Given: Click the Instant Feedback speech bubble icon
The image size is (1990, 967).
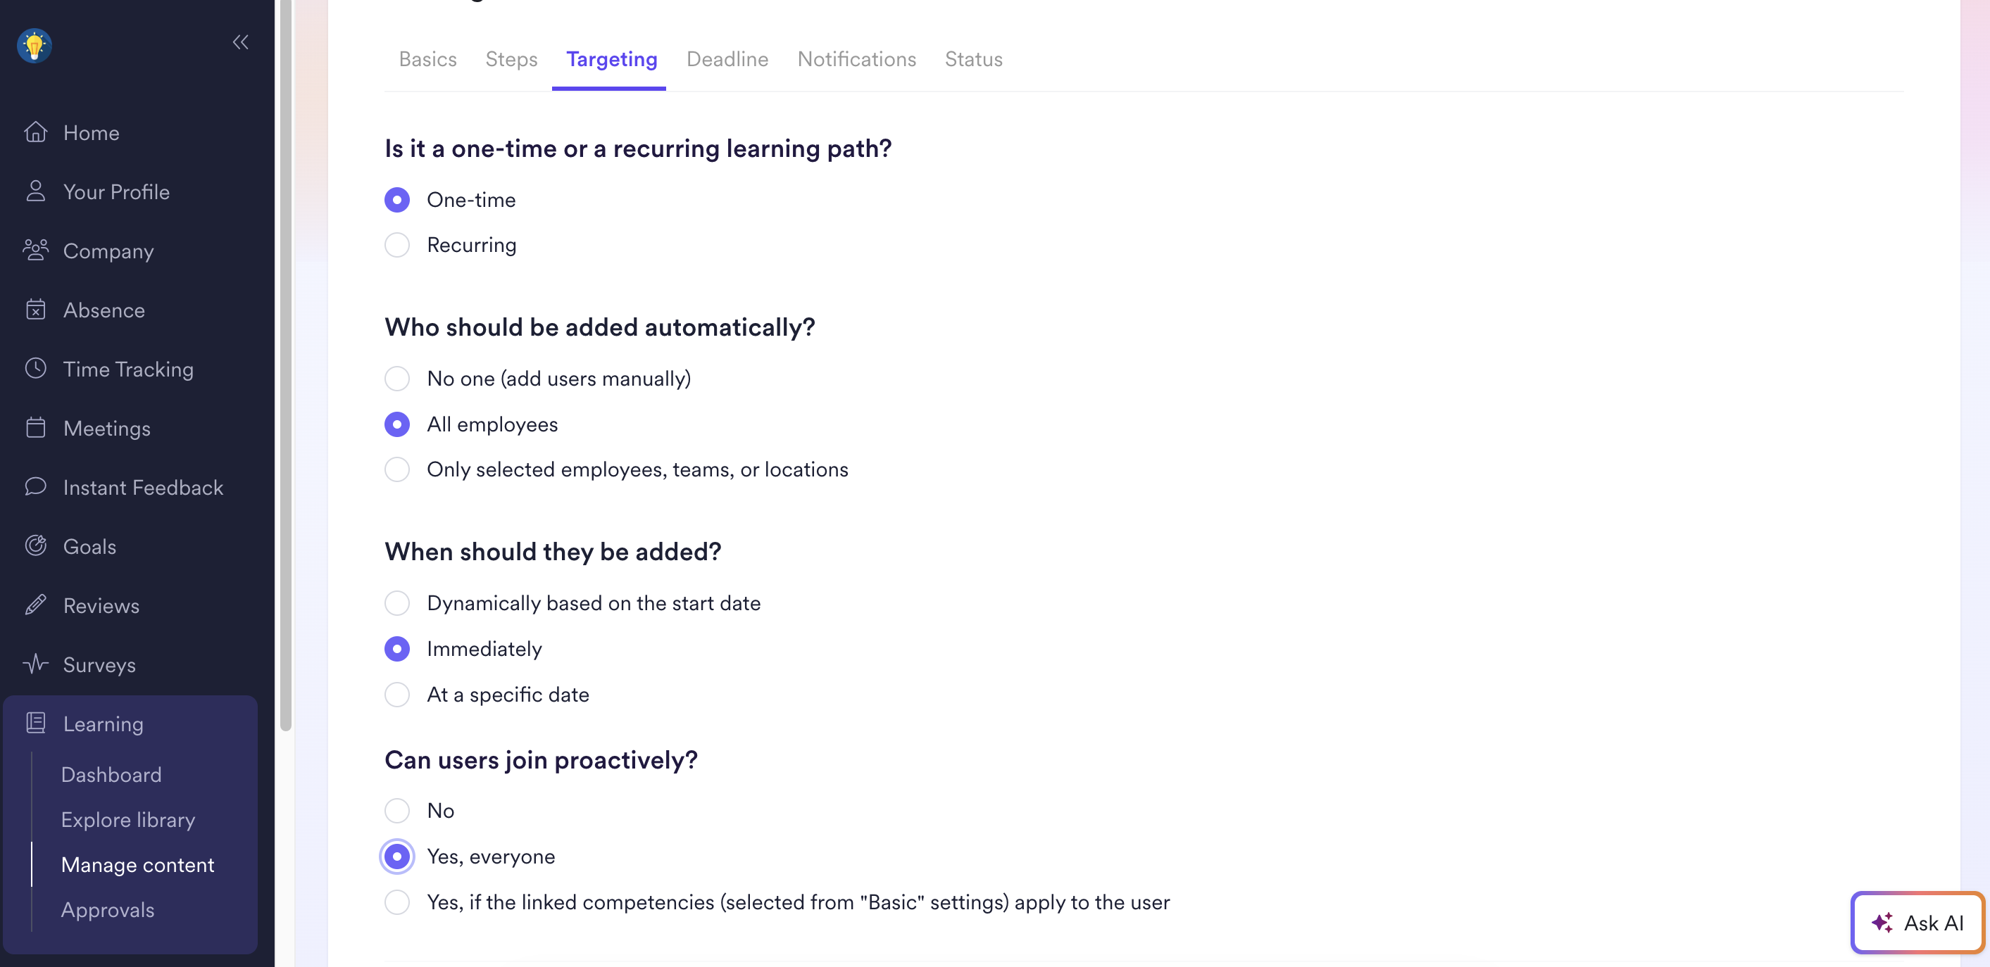Looking at the screenshot, I should point(35,486).
